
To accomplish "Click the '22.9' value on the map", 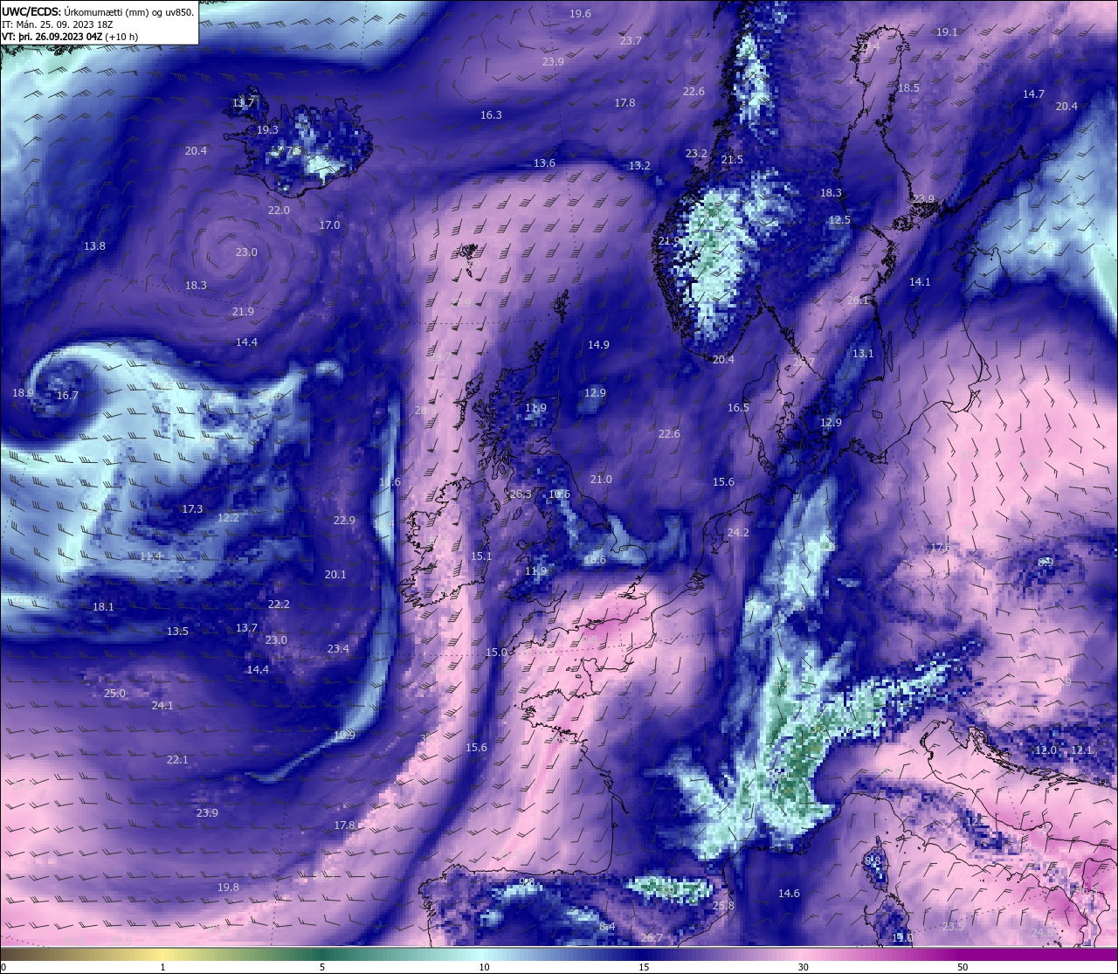I will pyautogui.click(x=344, y=521).
